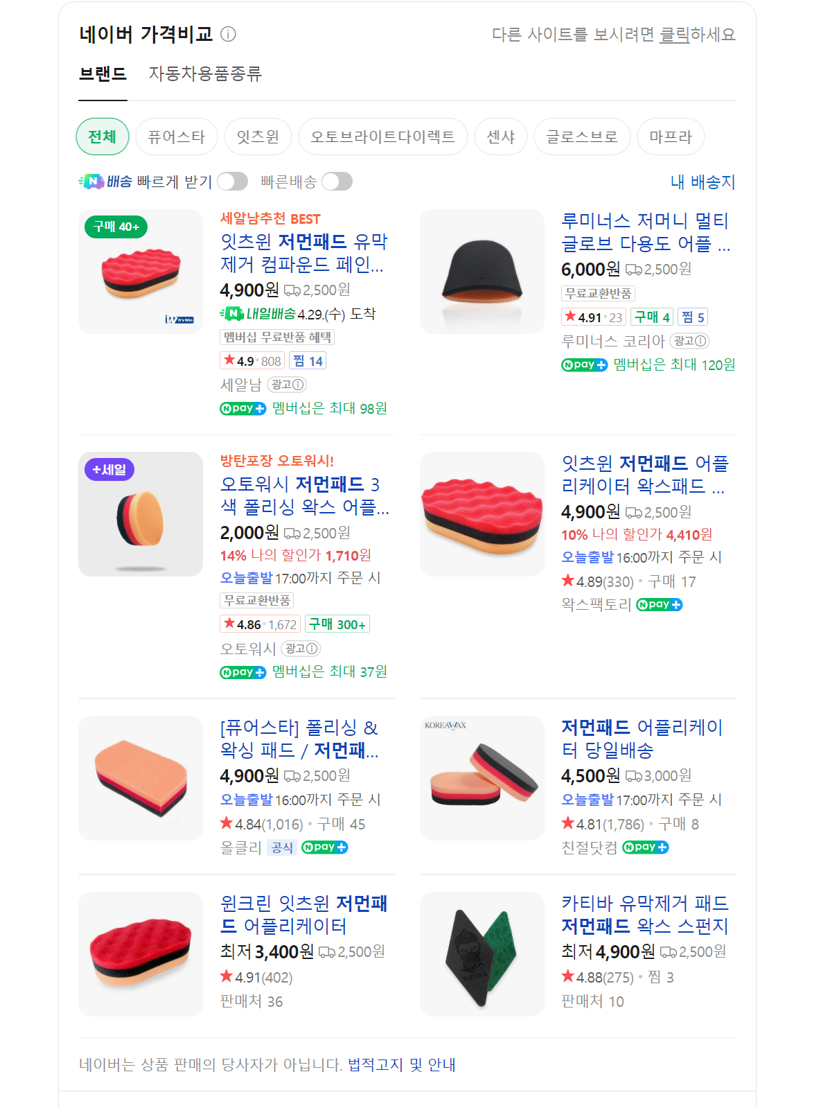The image size is (821, 1108).
Task: Click the 광고 info badge next to 세알남
Action: coord(287,385)
